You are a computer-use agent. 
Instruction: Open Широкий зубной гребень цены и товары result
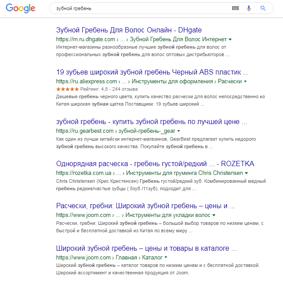pos(146,248)
